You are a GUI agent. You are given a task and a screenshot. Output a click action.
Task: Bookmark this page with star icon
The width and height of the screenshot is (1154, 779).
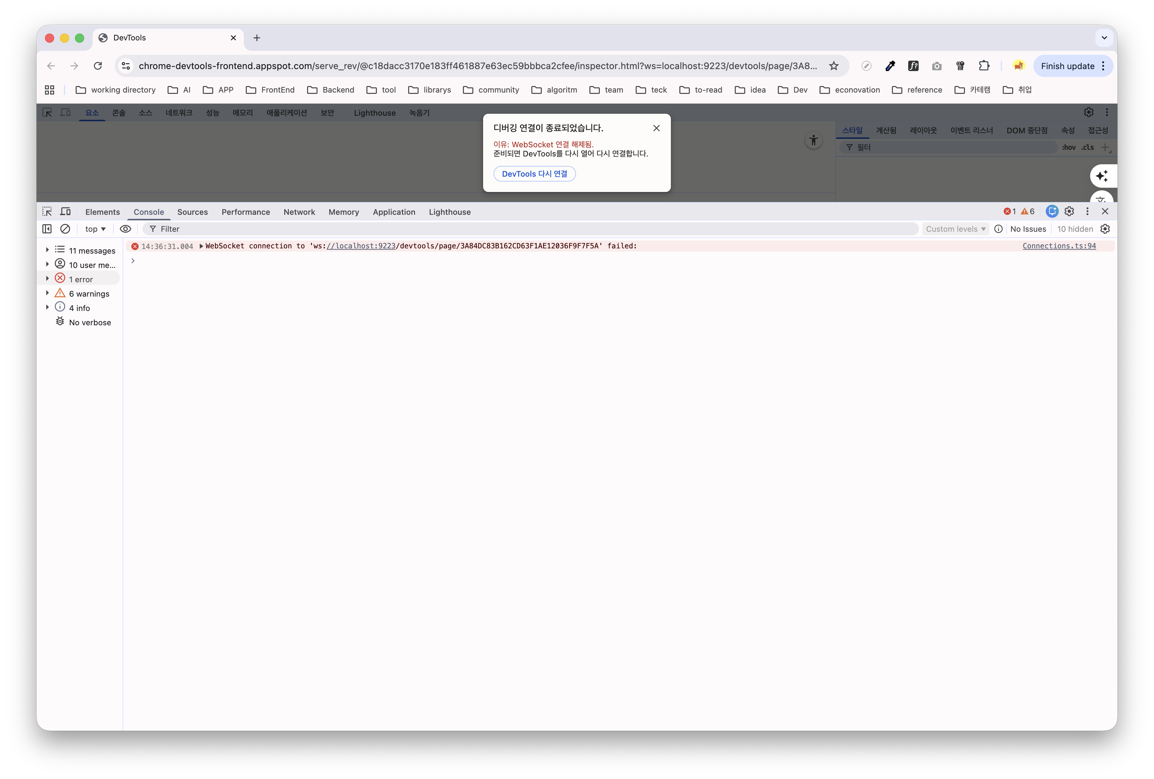pos(834,66)
